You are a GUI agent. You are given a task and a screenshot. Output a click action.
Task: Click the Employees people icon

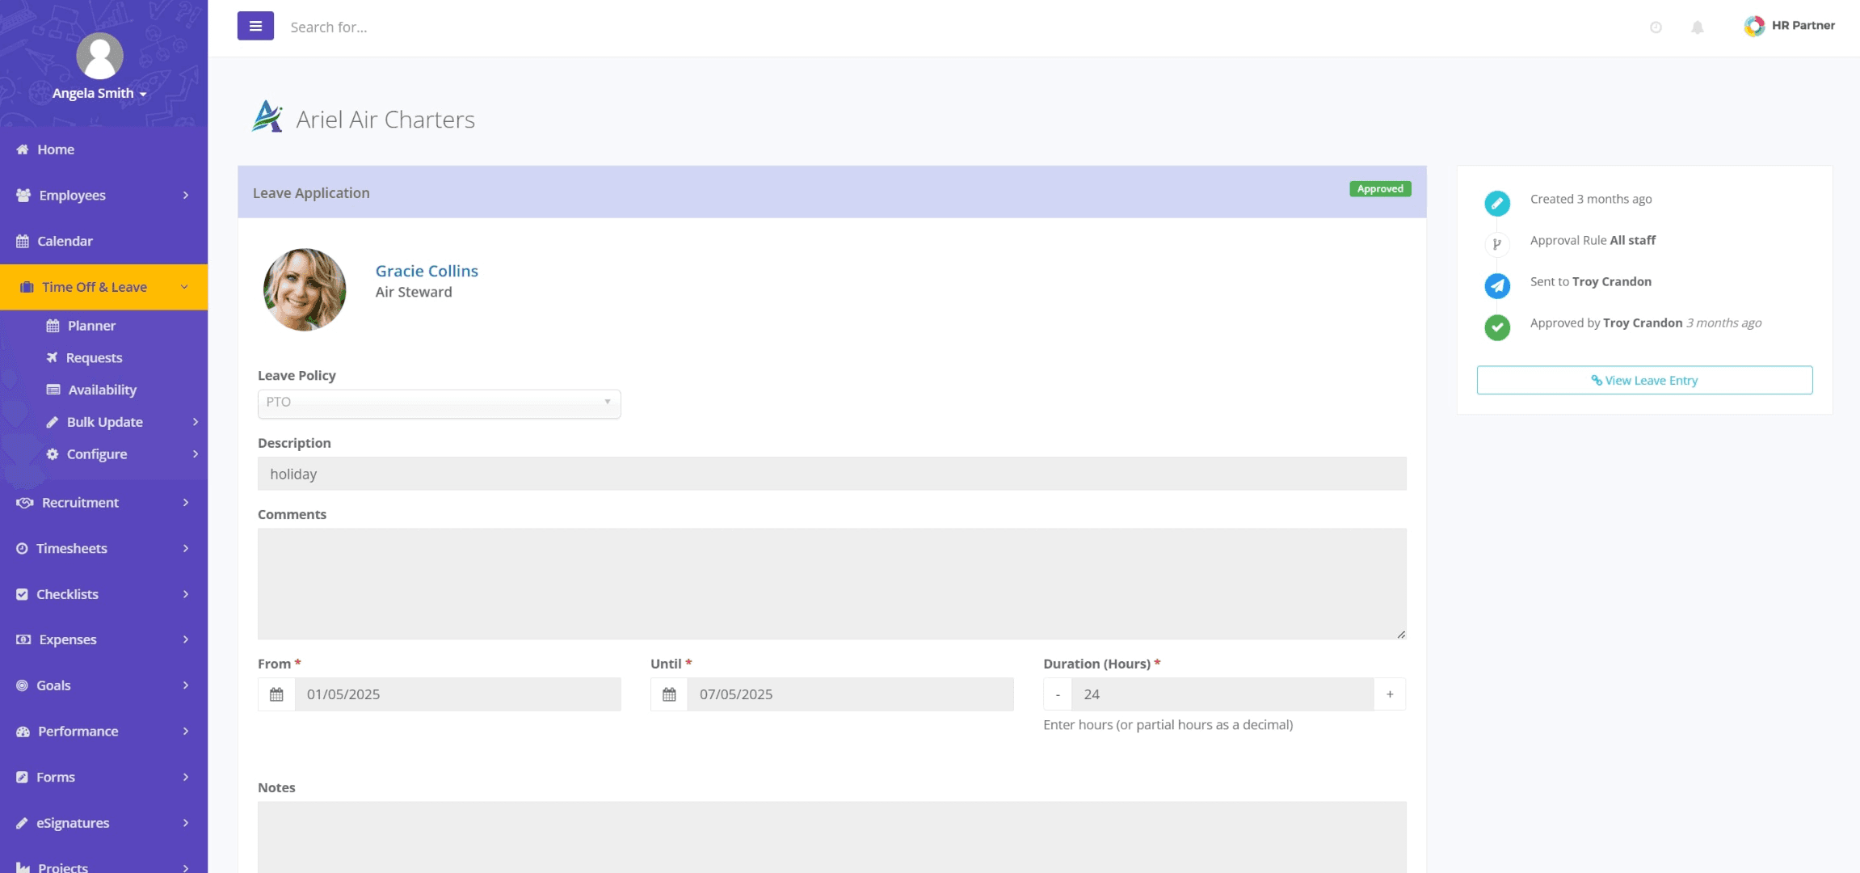(x=23, y=196)
